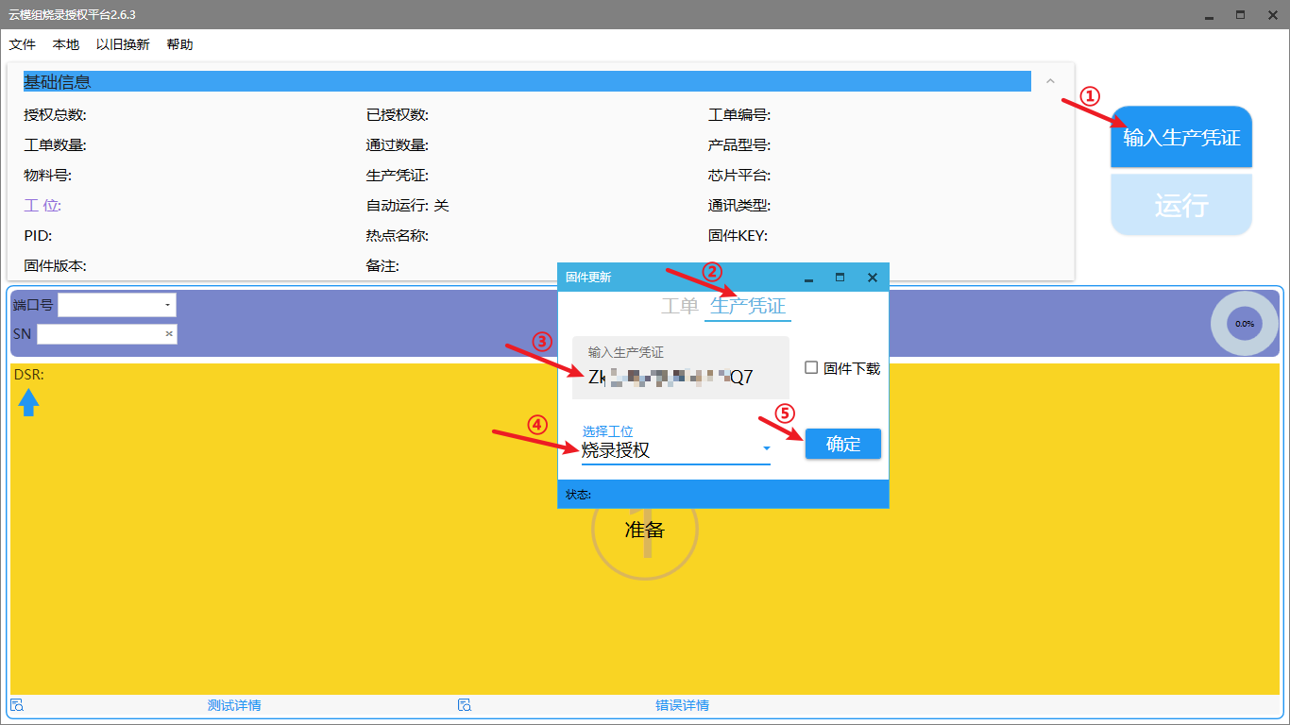Click the search icon beside 错误详情
The image size is (1290, 725).
tap(465, 705)
